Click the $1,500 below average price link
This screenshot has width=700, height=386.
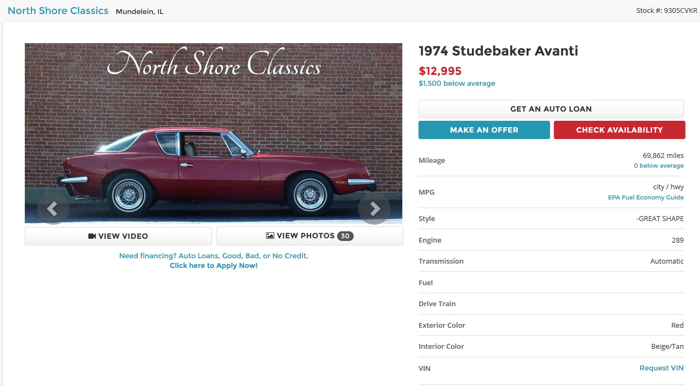[457, 84]
